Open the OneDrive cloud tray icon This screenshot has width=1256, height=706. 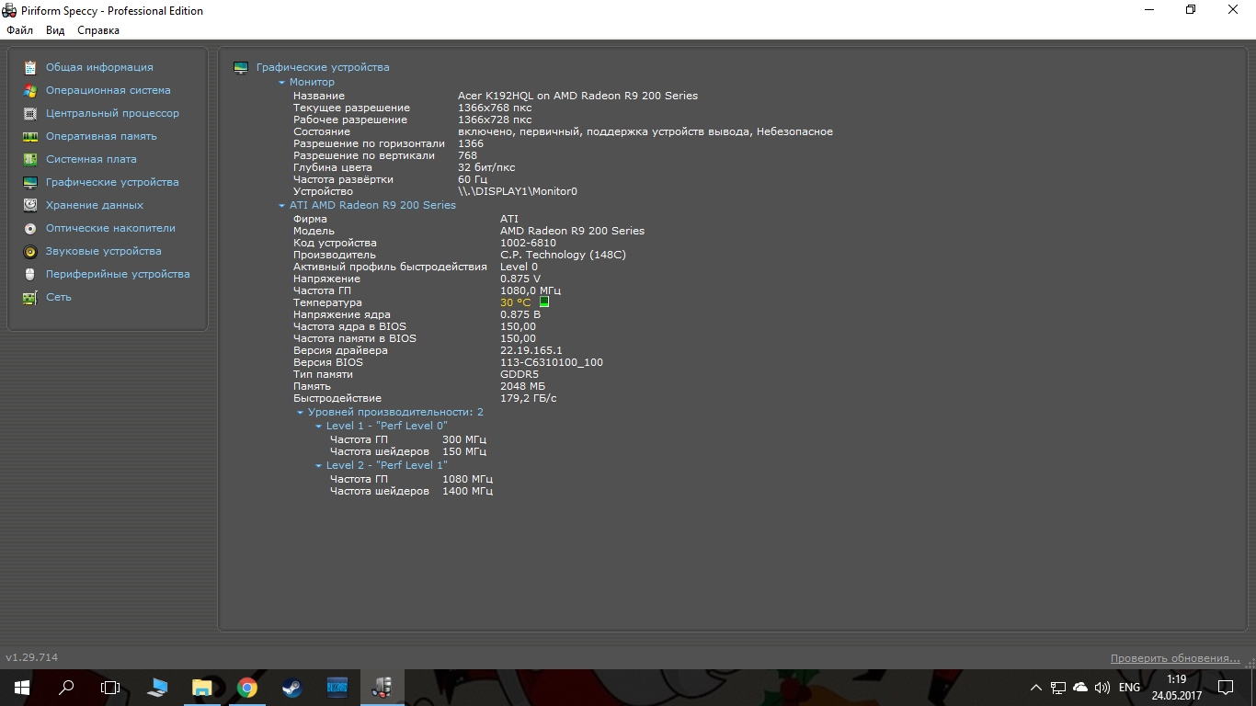point(1080,688)
